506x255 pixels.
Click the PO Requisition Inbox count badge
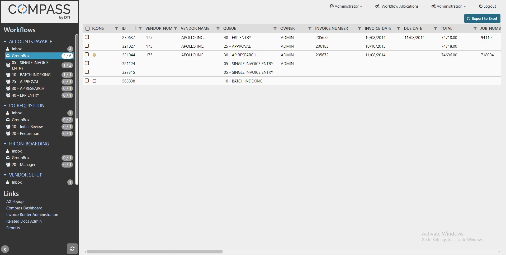click(x=70, y=113)
